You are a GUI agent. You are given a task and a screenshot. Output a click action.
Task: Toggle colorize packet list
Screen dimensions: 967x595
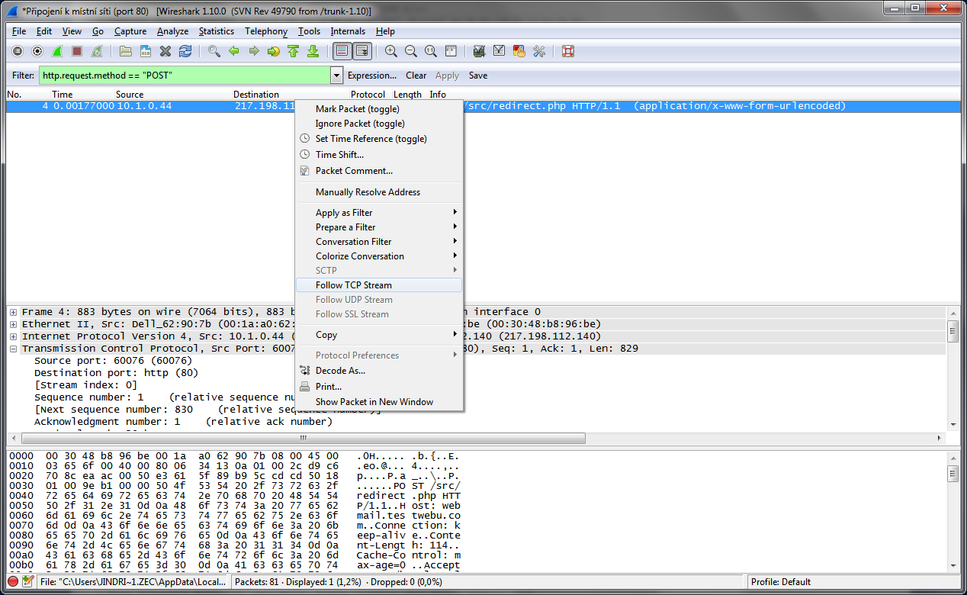pos(342,51)
